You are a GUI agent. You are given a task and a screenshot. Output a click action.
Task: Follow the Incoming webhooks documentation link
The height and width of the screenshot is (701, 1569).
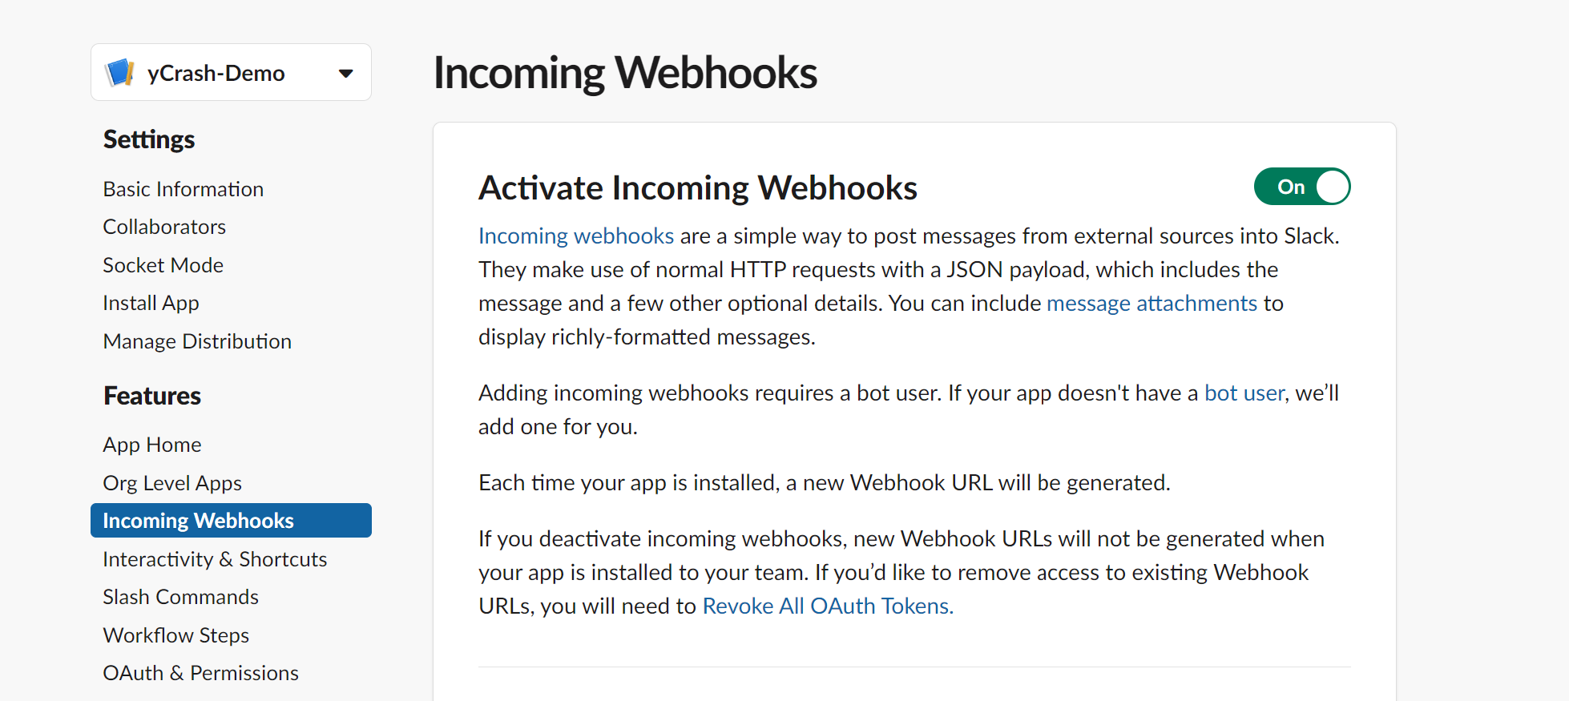point(576,236)
